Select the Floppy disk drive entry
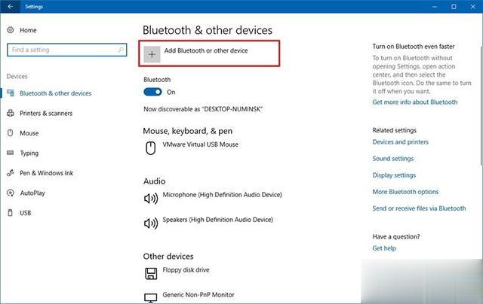This screenshot has height=304, width=483. [x=186, y=270]
